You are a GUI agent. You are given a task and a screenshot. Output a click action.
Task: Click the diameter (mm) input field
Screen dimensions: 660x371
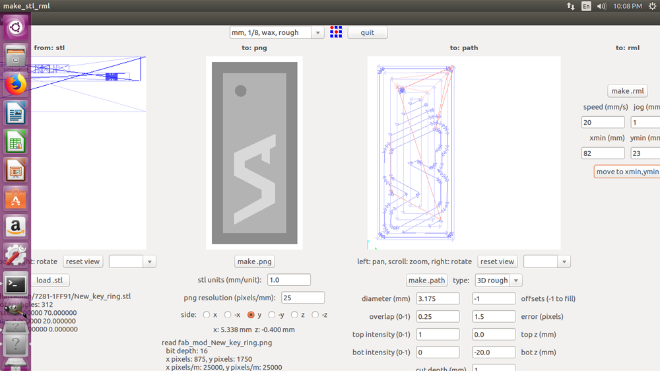(438, 298)
